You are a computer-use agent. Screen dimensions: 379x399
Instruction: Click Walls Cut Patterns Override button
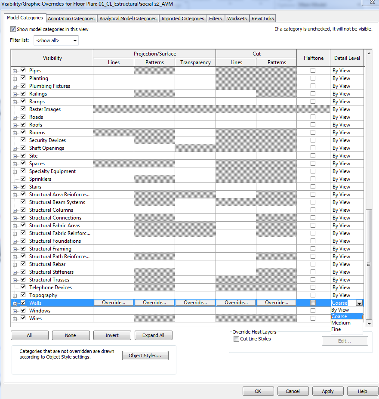(277, 303)
